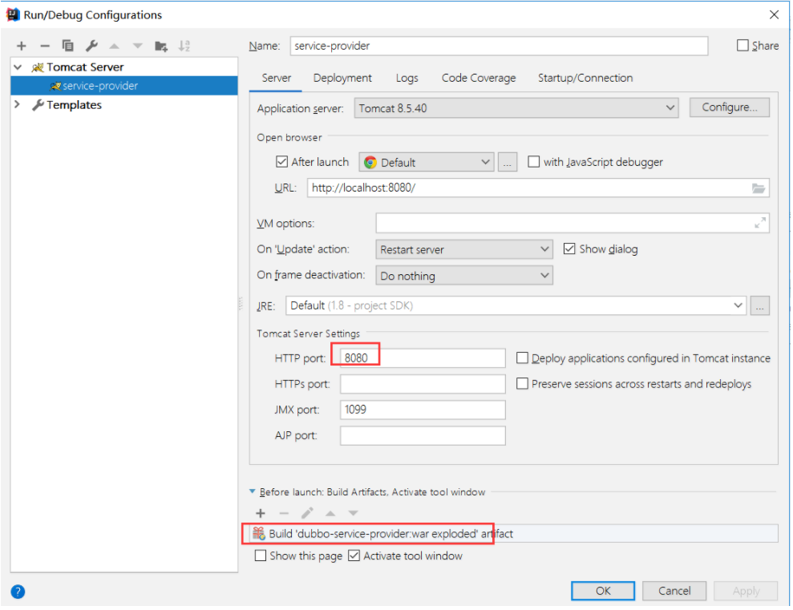The image size is (793, 610).
Task: Click the move into new folder icon
Action: (161, 46)
